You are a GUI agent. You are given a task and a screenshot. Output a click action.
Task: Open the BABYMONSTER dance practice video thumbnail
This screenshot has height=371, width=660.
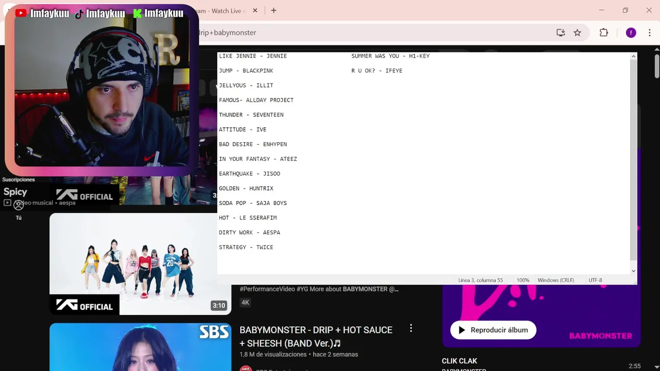coord(140,264)
